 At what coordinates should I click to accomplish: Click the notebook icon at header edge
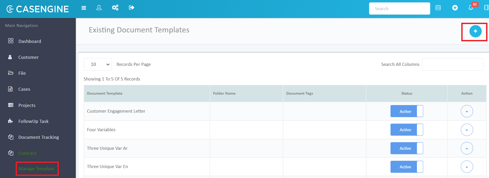click(486, 8)
